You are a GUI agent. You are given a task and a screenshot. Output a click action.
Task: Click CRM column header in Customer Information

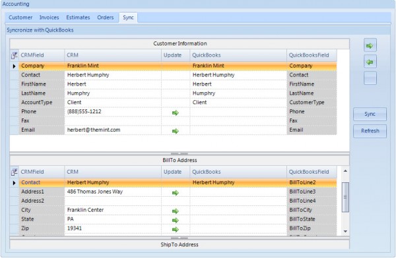point(113,55)
